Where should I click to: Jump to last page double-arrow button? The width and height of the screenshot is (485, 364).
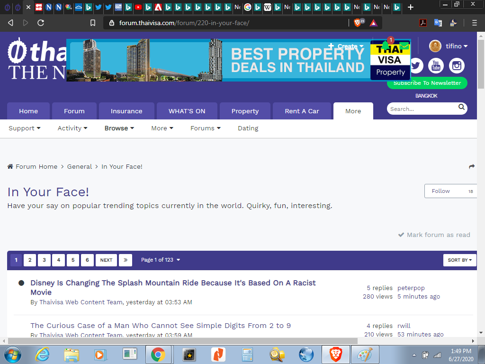126,260
